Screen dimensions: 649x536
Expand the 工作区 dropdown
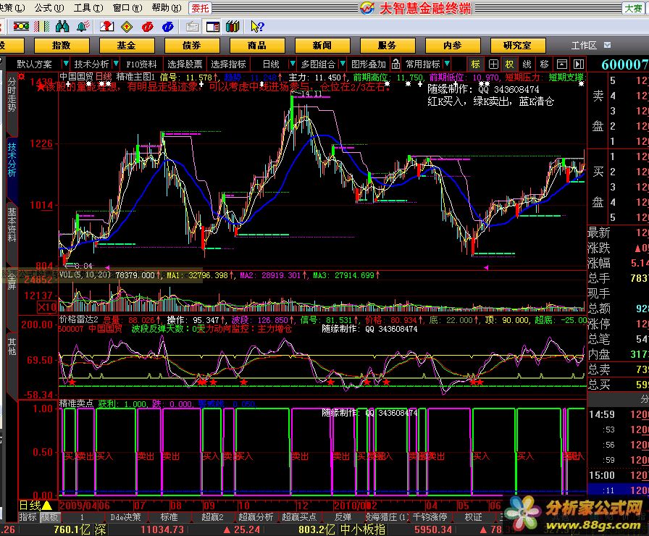607,45
